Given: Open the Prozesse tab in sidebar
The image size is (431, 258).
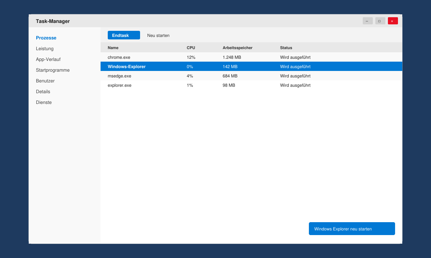Looking at the screenshot, I should pos(46,38).
